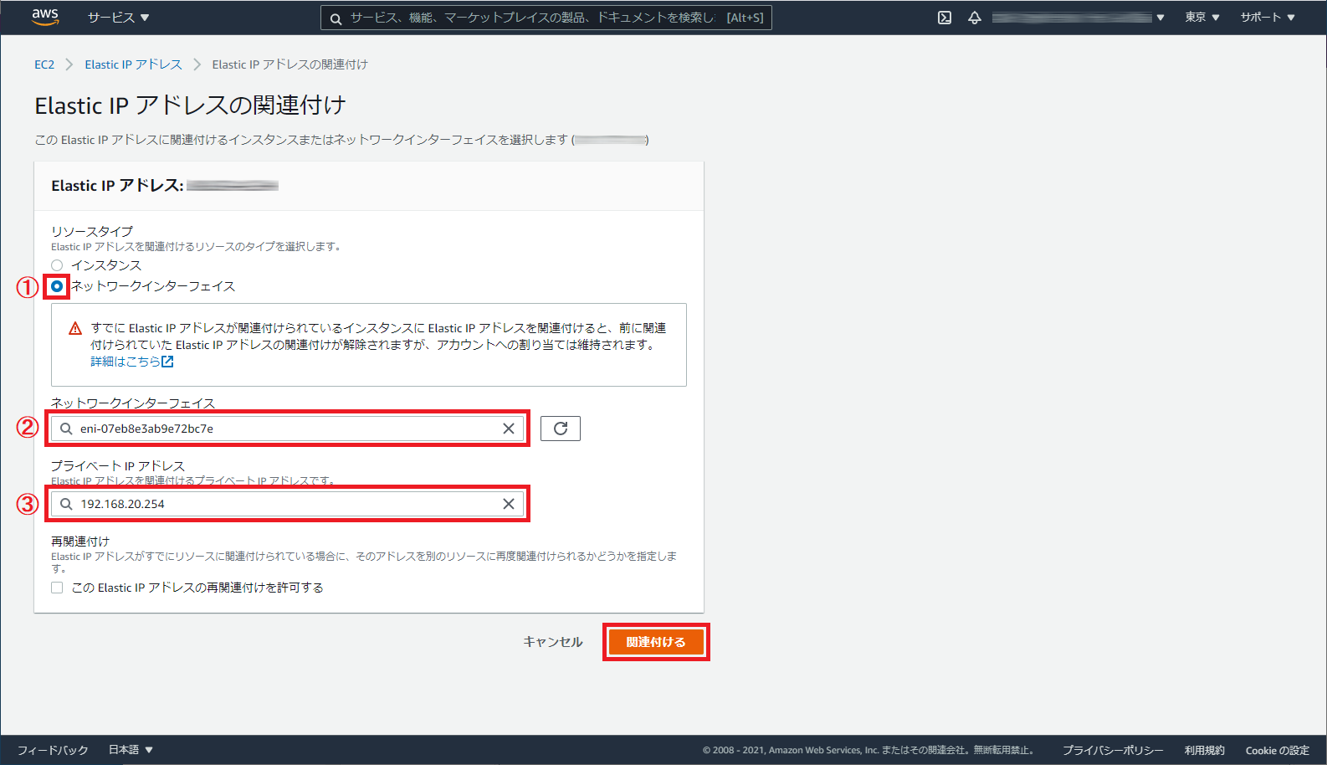Click the search magnifier in top bar
The width and height of the screenshot is (1327, 765).
tap(336, 18)
